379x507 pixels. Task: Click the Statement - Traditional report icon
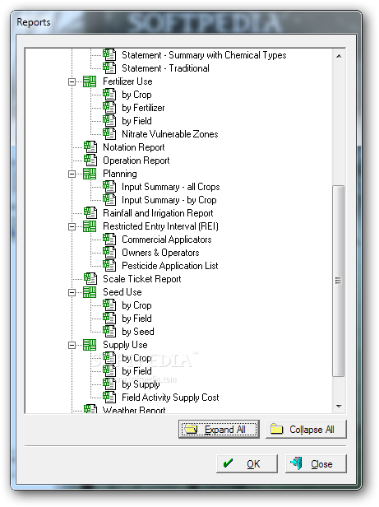(109, 68)
